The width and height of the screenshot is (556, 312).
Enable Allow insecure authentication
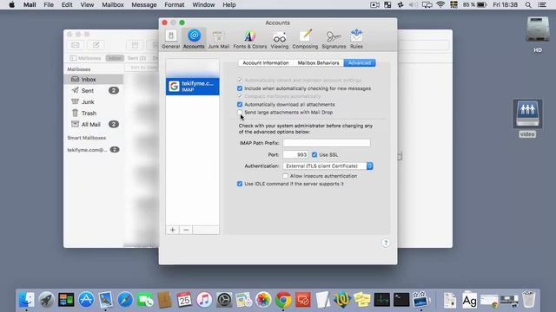tap(286, 176)
